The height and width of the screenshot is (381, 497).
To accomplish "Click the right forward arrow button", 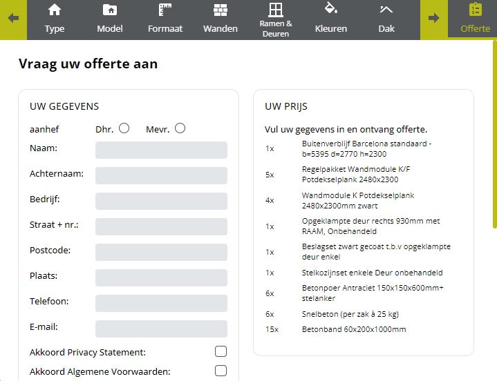I will [x=434, y=18].
